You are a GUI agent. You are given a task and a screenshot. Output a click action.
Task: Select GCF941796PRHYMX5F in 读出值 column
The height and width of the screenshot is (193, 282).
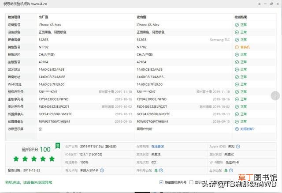tap(153, 114)
